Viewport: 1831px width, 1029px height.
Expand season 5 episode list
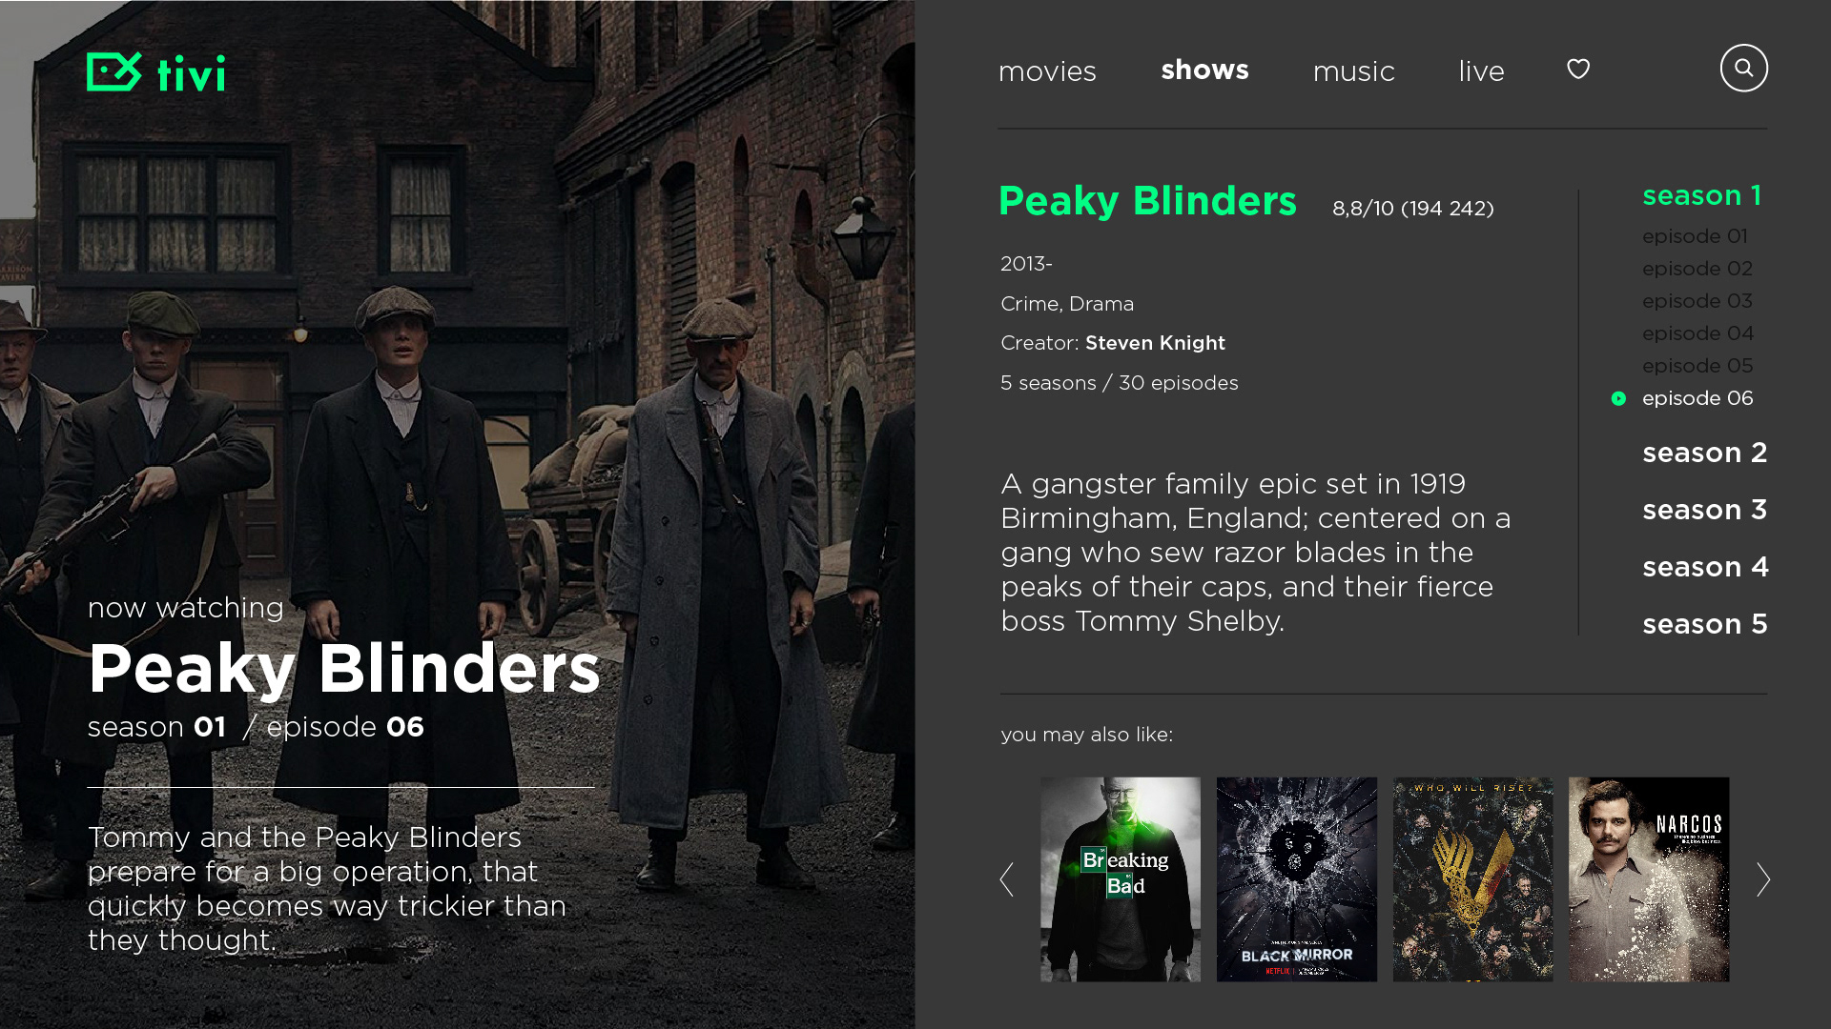tap(1704, 624)
